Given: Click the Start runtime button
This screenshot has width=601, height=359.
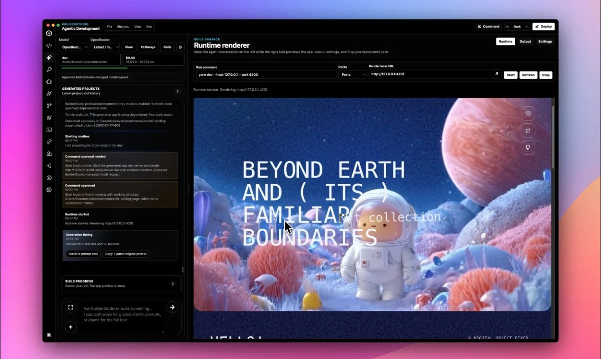Looking at the screenshot, I should coord(511,75).
